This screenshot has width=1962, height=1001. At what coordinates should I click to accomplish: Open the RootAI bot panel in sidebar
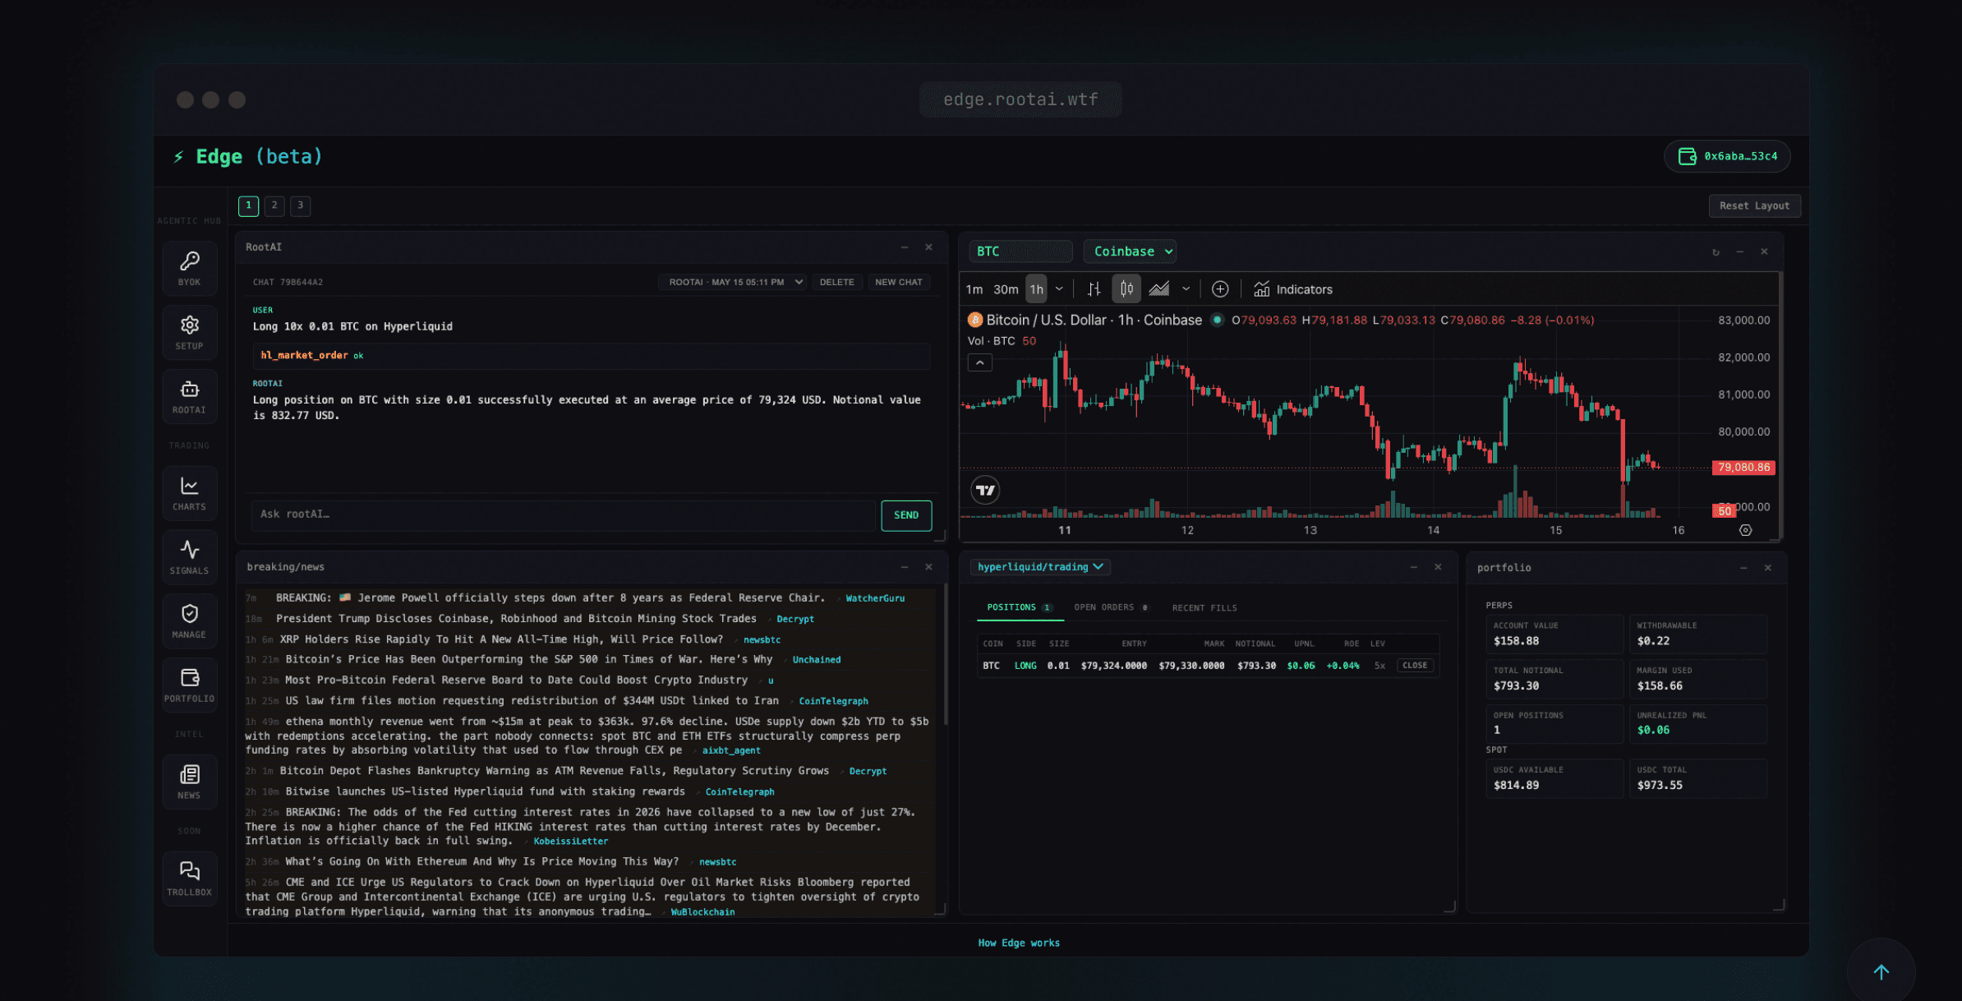pos(189,396)
